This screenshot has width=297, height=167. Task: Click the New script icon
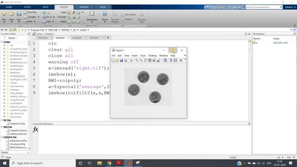(x=4, y=13)
